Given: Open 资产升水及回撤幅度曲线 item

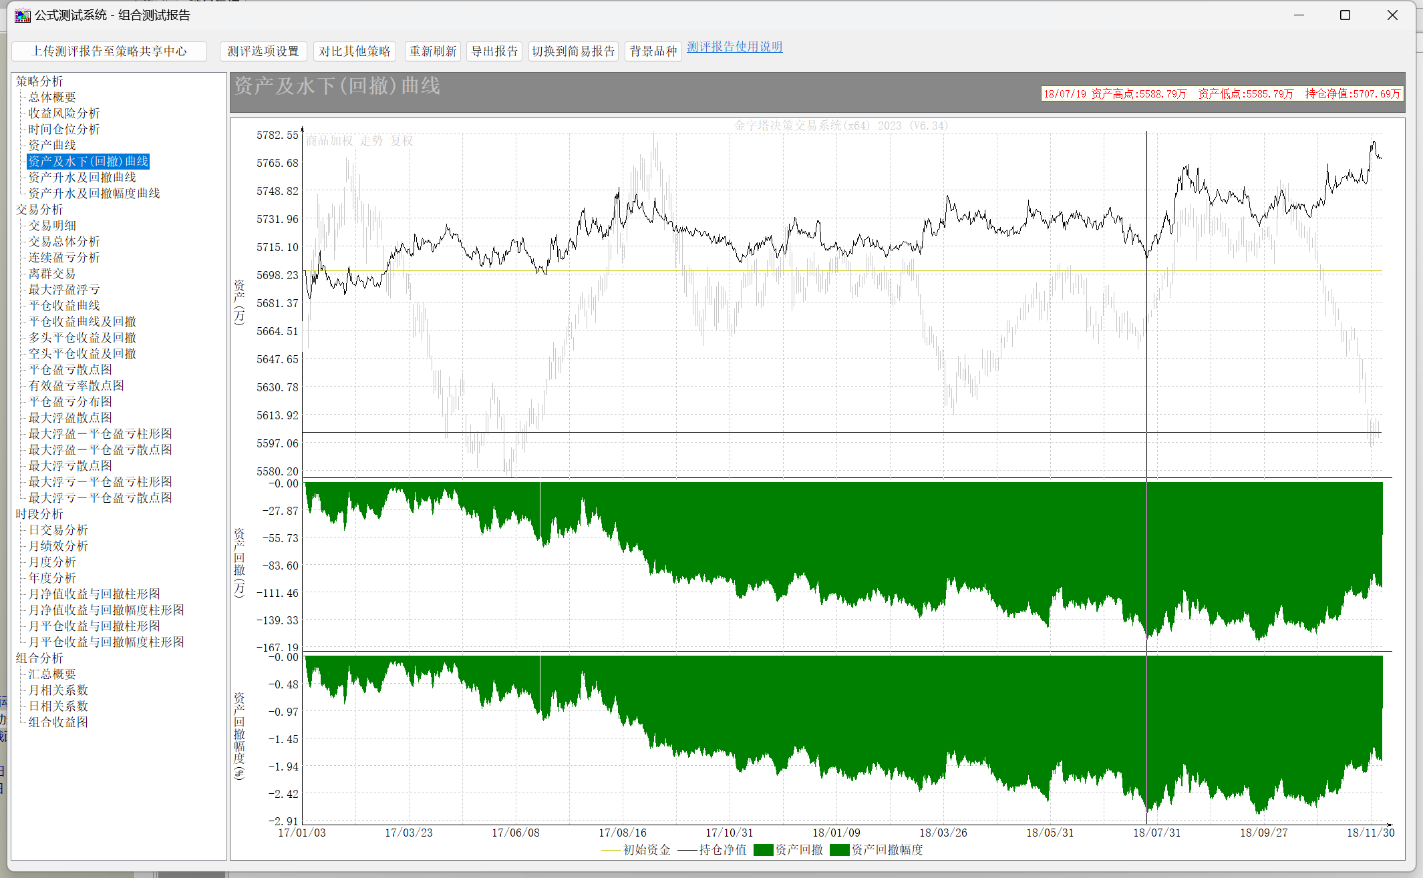Looking at the screenshot, I should (94, 193).
